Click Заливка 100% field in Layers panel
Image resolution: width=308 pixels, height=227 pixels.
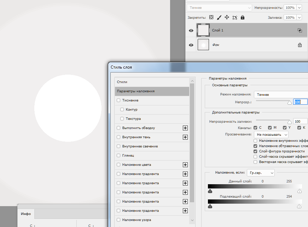(x=290, y=17)
